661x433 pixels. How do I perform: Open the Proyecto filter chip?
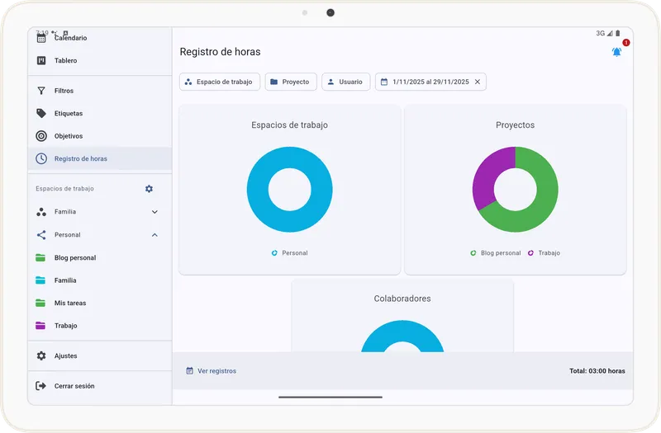coord(289,82)
